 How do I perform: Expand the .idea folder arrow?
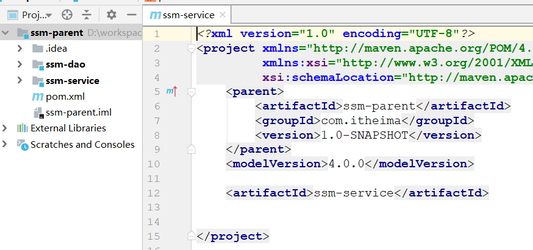point(20,49)
